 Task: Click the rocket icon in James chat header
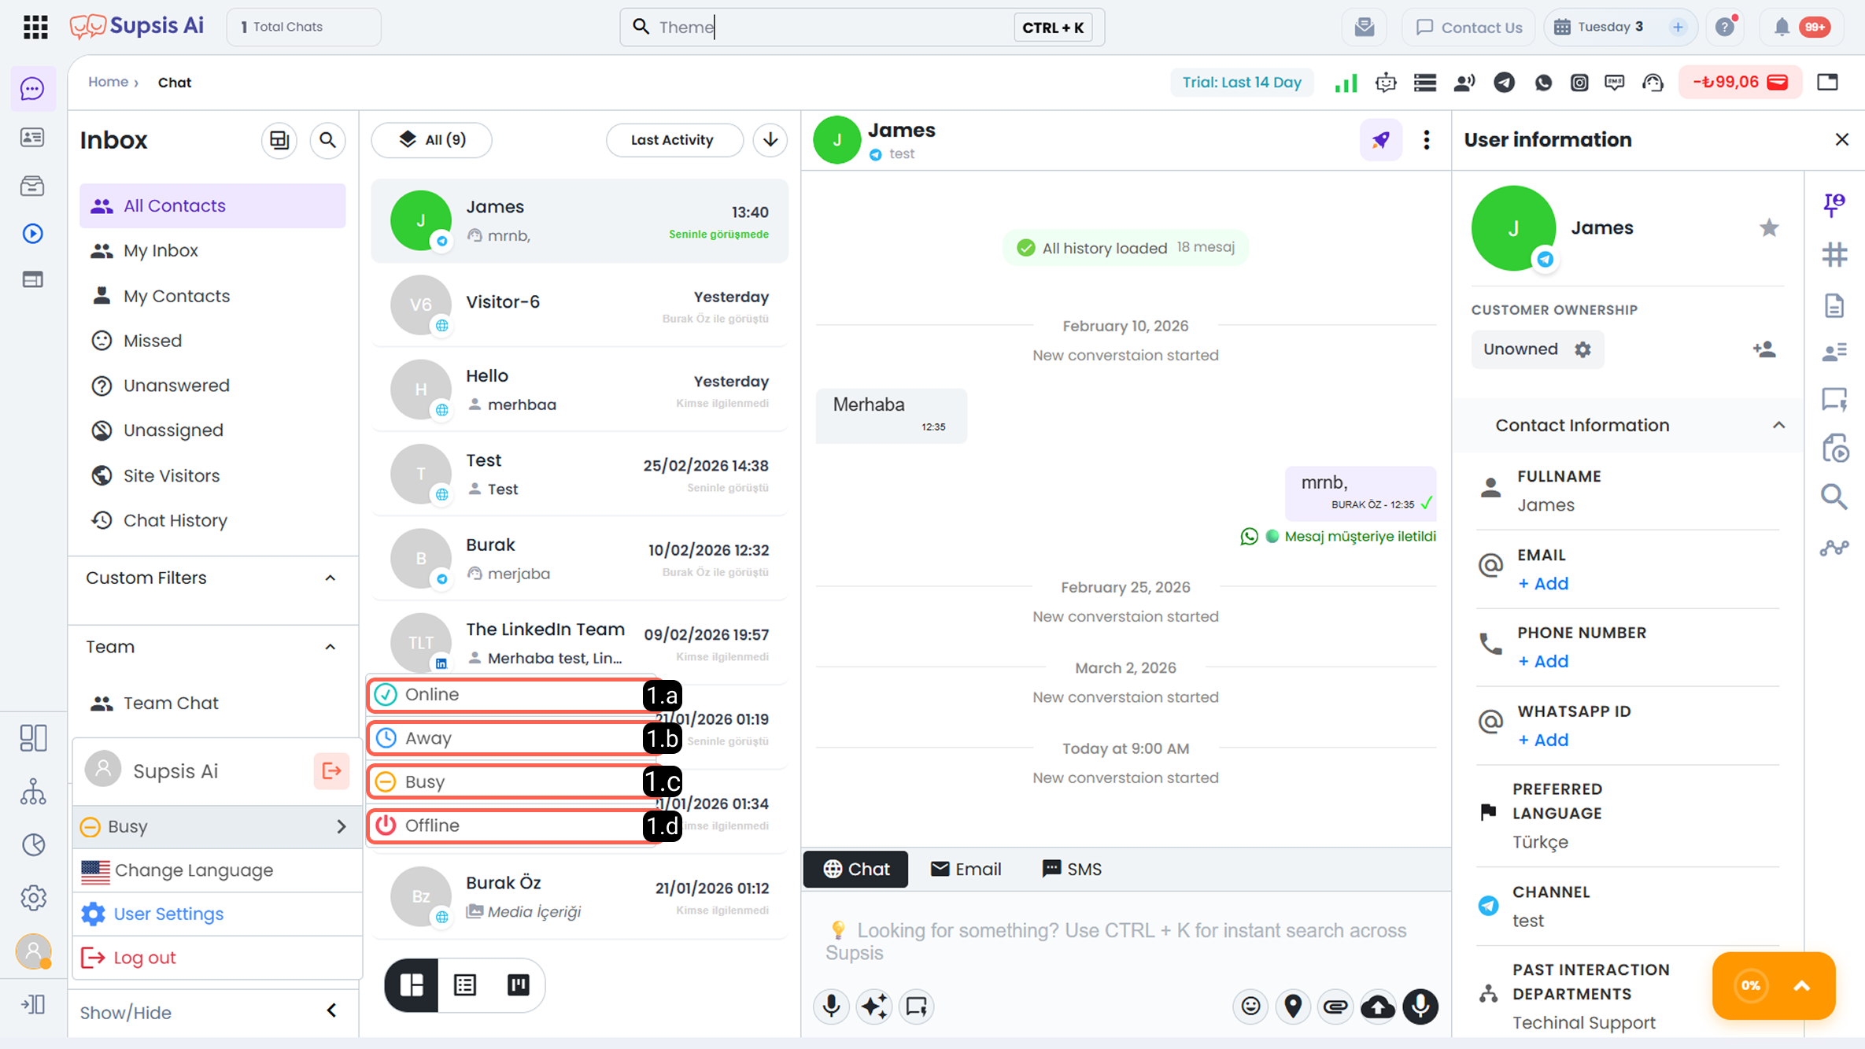click(x=1381, y=140)
